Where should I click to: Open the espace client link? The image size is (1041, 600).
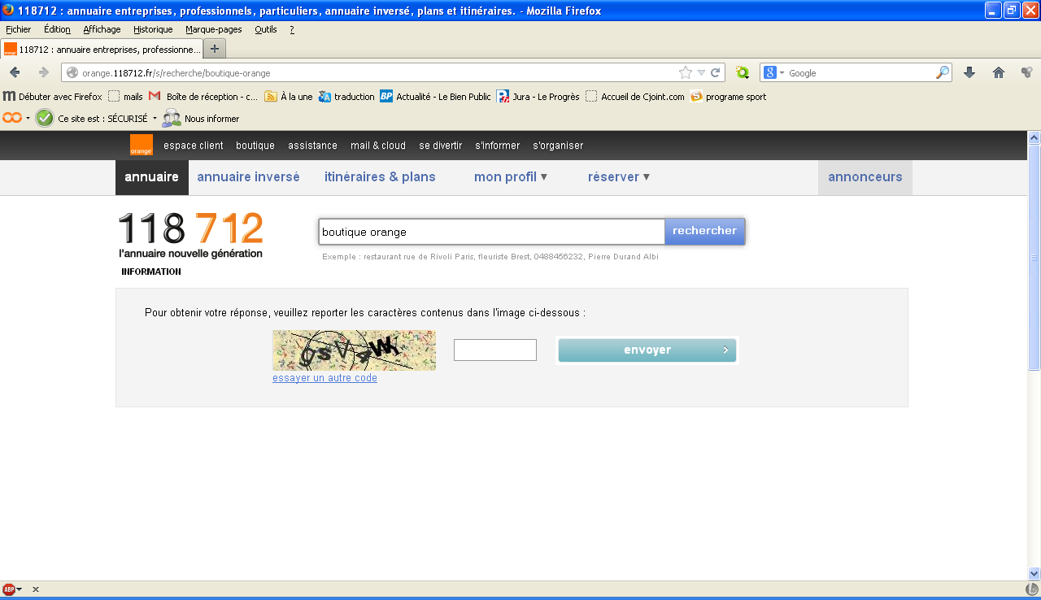tap(194, 146)
